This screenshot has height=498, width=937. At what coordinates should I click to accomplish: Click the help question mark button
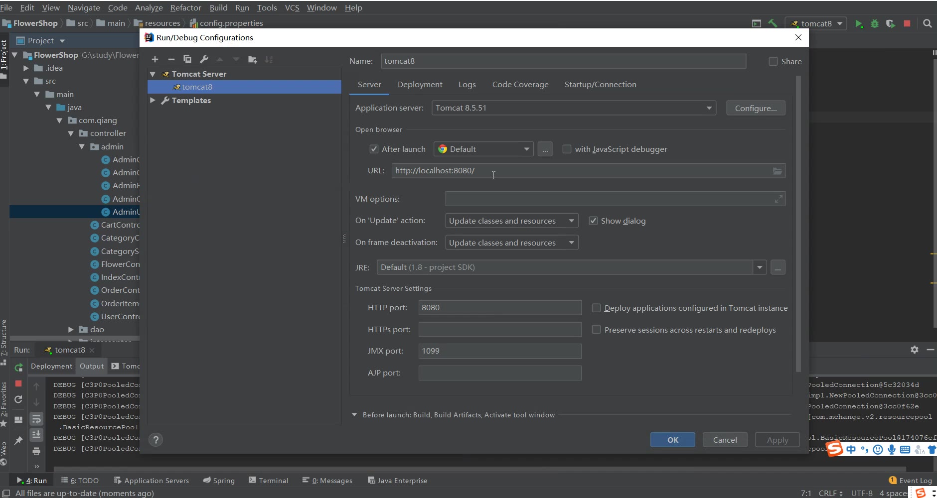click(x=156, y=440)
